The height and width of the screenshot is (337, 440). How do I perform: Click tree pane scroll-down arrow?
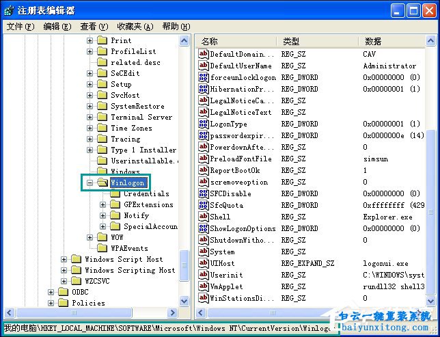tap(184, 301)
